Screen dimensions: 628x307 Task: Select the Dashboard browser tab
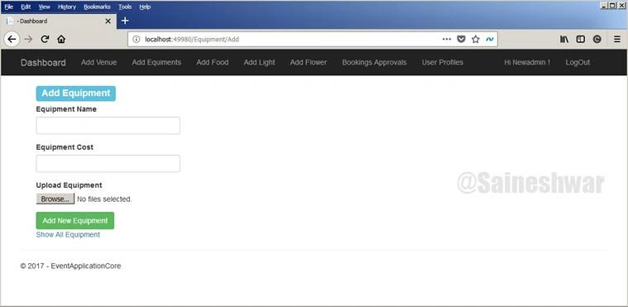(59, 22)
